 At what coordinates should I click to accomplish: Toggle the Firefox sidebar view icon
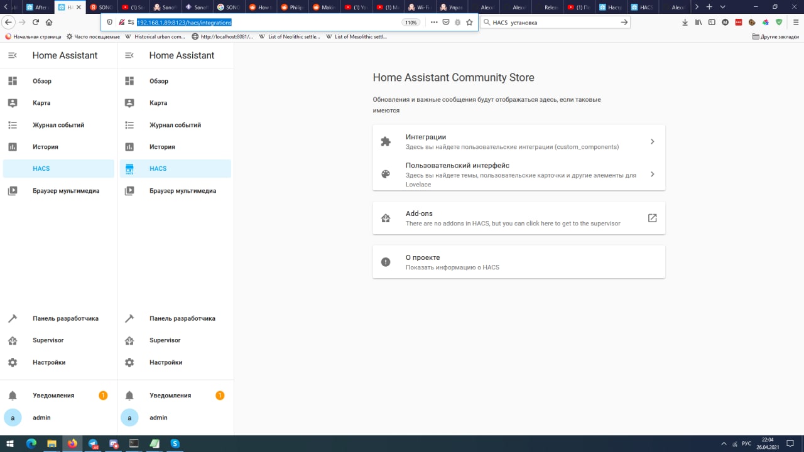712,22
